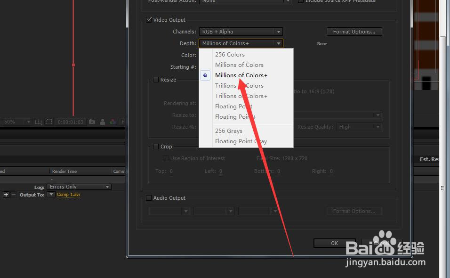Open the Show Channel color icon
This screenshot has width=450, height=278.
[x=113, y=122]
